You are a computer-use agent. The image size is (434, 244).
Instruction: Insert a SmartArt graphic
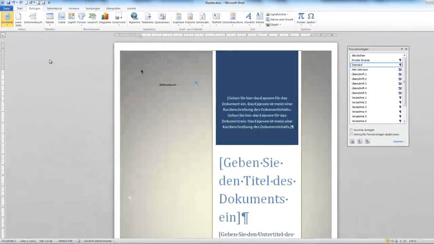point(92,18)
